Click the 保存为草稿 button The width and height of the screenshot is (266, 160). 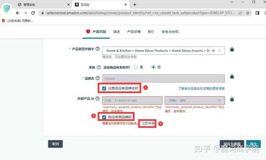(x=232, y=144)
